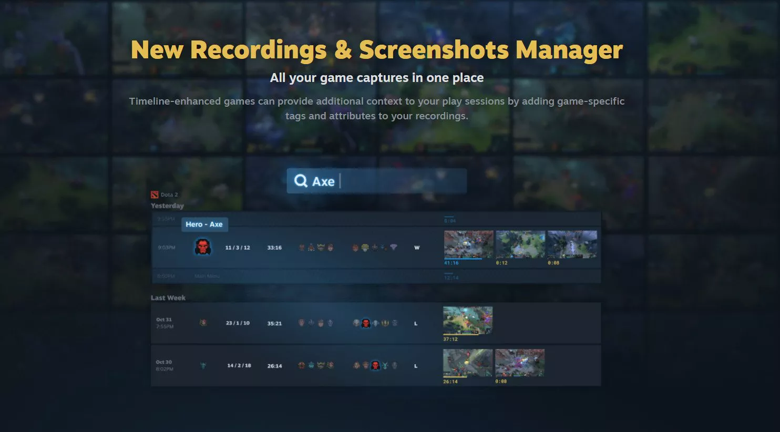780x432 pixels.
Task: Click the search magnifier icon
Action: pyautogui.click(x=300, y=180)
